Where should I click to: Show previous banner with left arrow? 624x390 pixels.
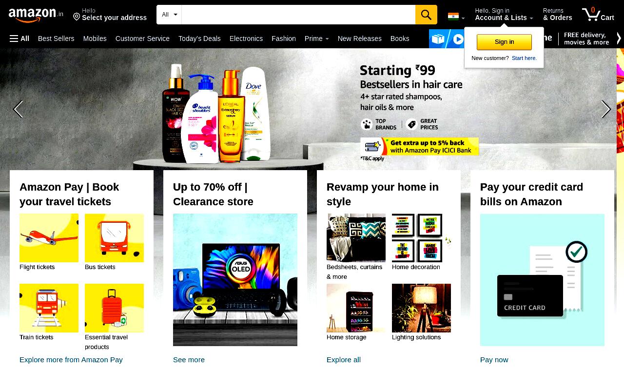point(18,109)
